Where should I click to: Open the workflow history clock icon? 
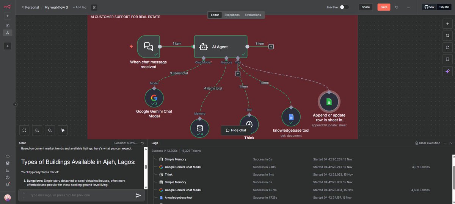pos(397,7)
